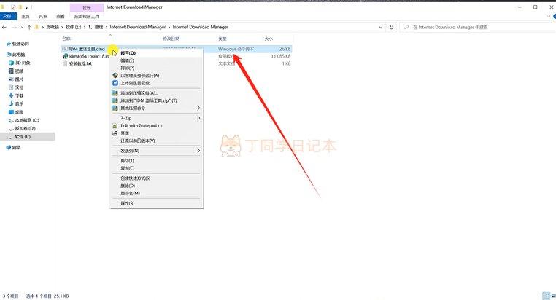Image resolution: width=556 pixels, height=300 pixels.
Task: Click the Music note icon in sidebar
Action: pos(12,103)
